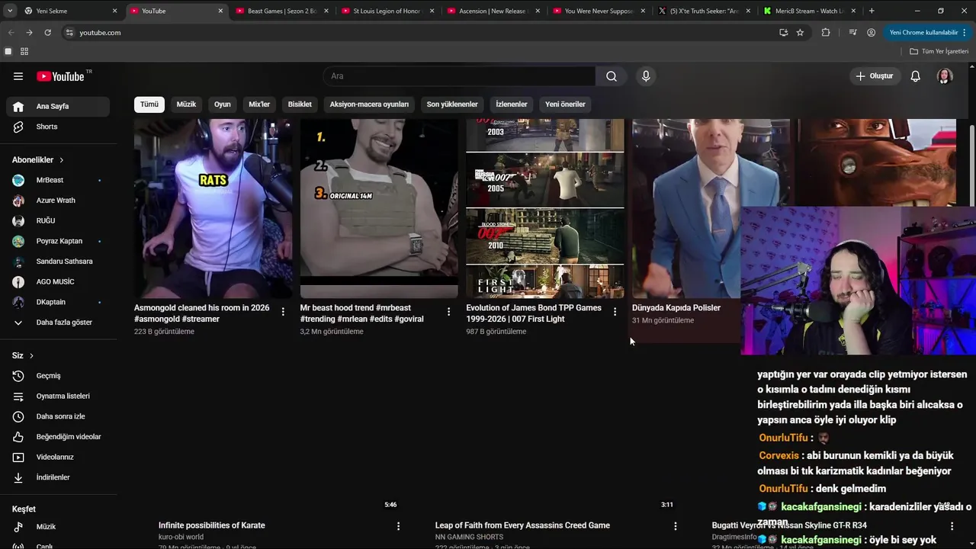Open Mr beast hood trend video title
Screen dimensions: 976x549
tap(362, 313)
